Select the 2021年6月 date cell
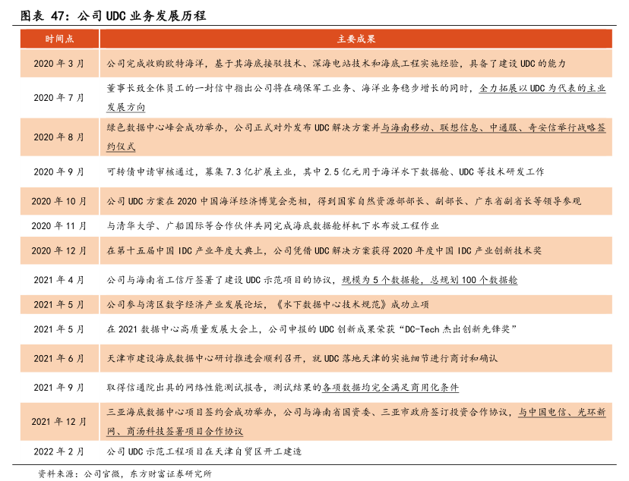This screenshot has height=481, width=629. click(x=59, y=358)
